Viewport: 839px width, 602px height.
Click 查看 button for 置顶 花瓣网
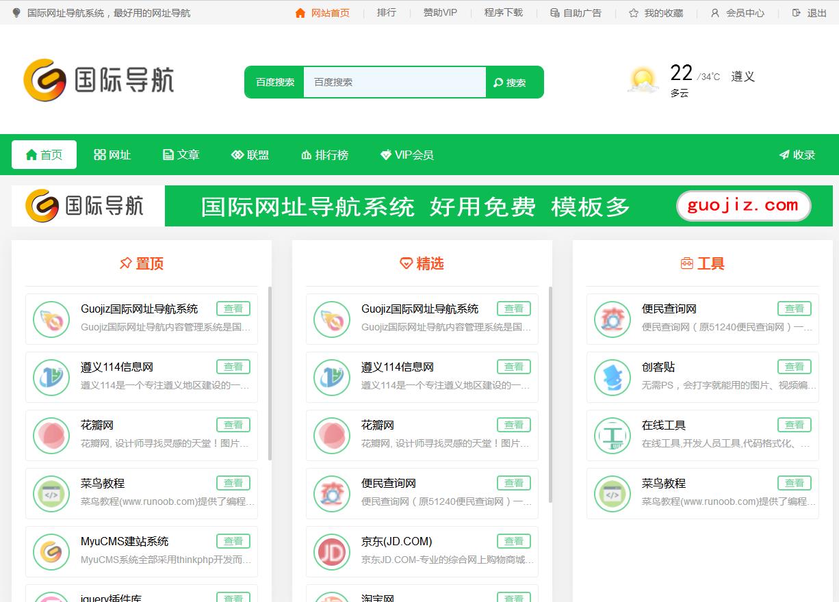233,425
